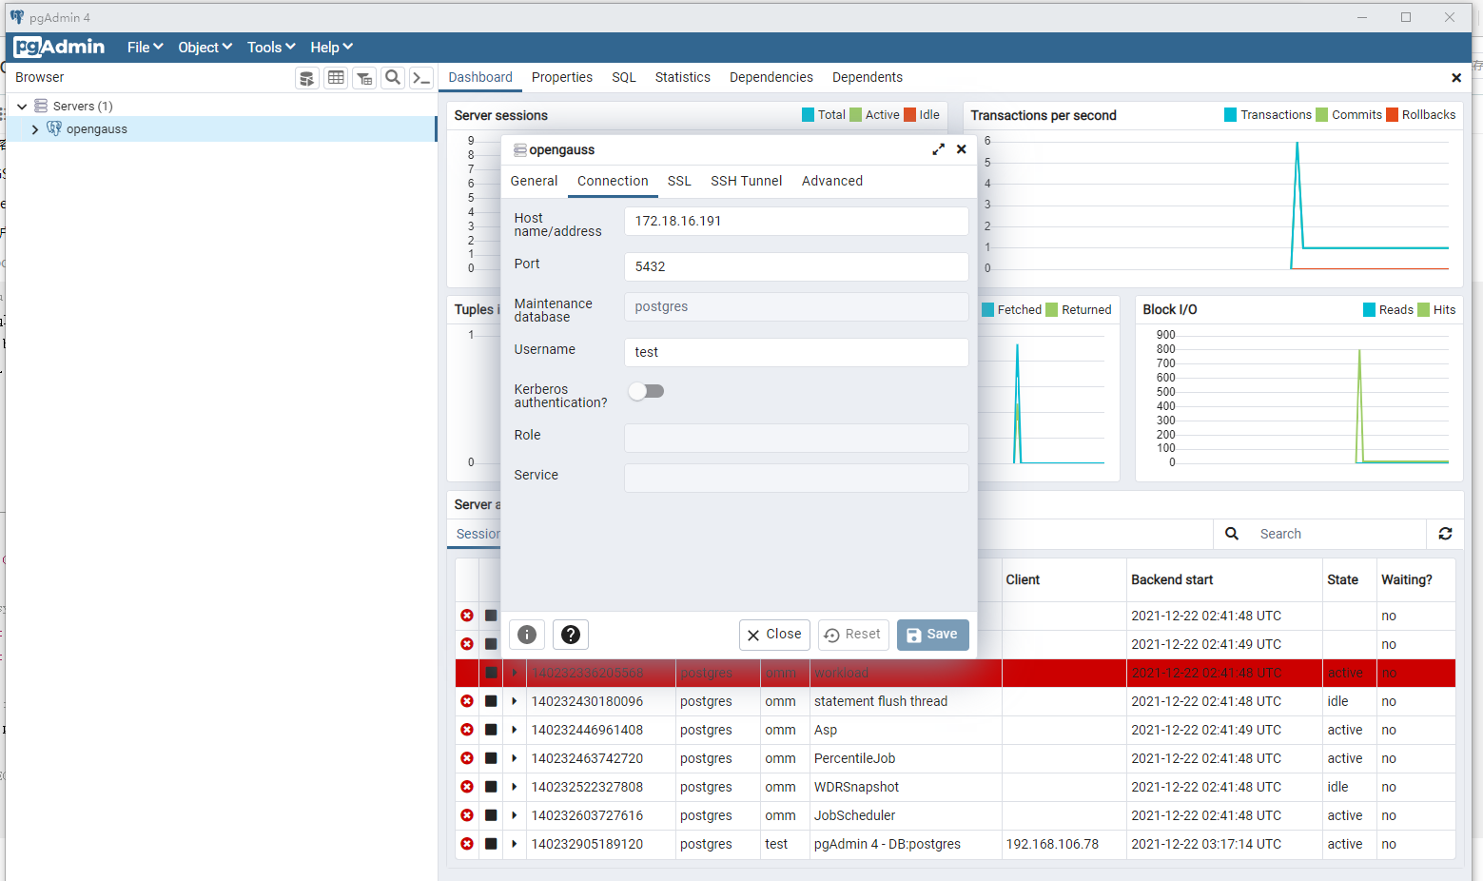Click the Close button in dialog
The image size is (1483, 881).
(774, 635)
